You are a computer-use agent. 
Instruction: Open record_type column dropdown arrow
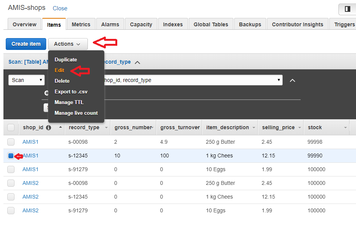(106, 128)
